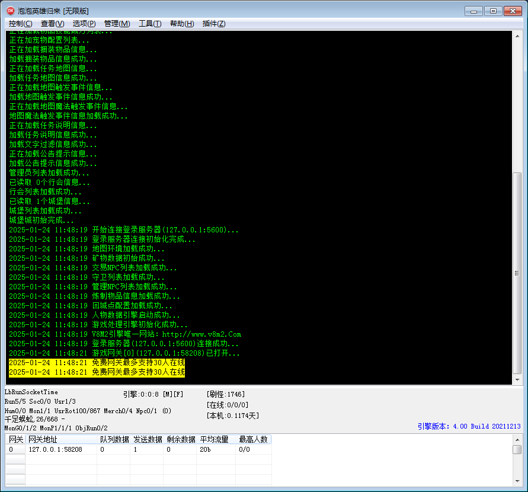Click the gateway list scrollbar thumb
The height and width of the screenshot is (492, 528).
coord(517,449)
